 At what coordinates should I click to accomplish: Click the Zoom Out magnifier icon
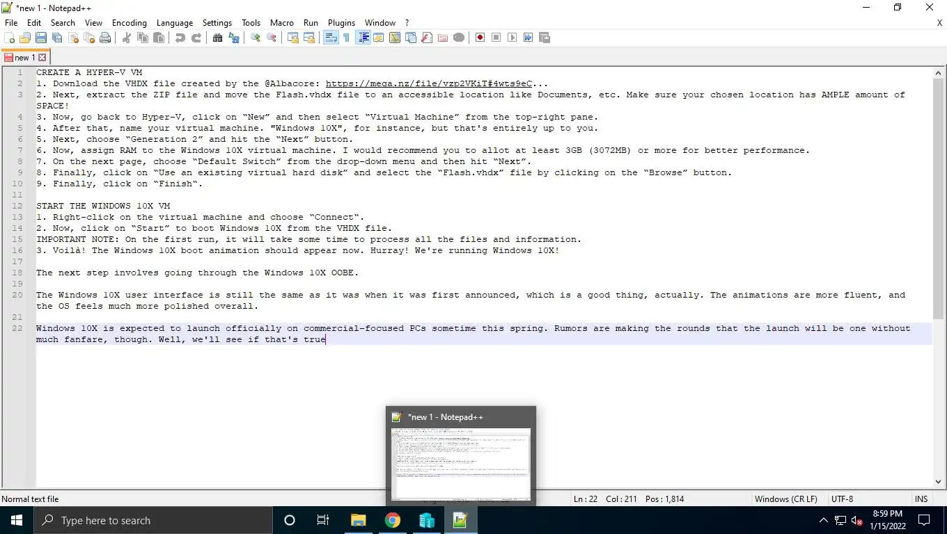click(272, 38)
